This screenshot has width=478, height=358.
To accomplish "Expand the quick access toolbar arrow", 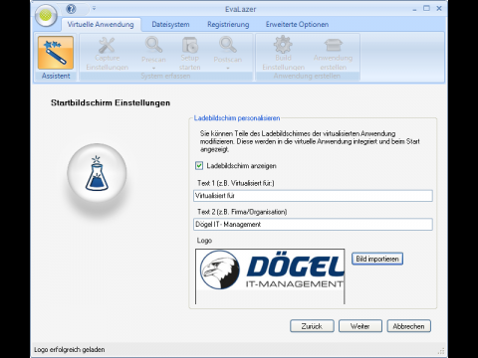I will pos(94,8).
